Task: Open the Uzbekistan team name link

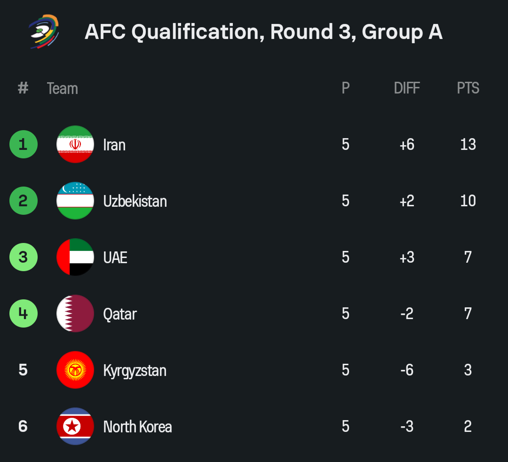Action: [135, 201]
